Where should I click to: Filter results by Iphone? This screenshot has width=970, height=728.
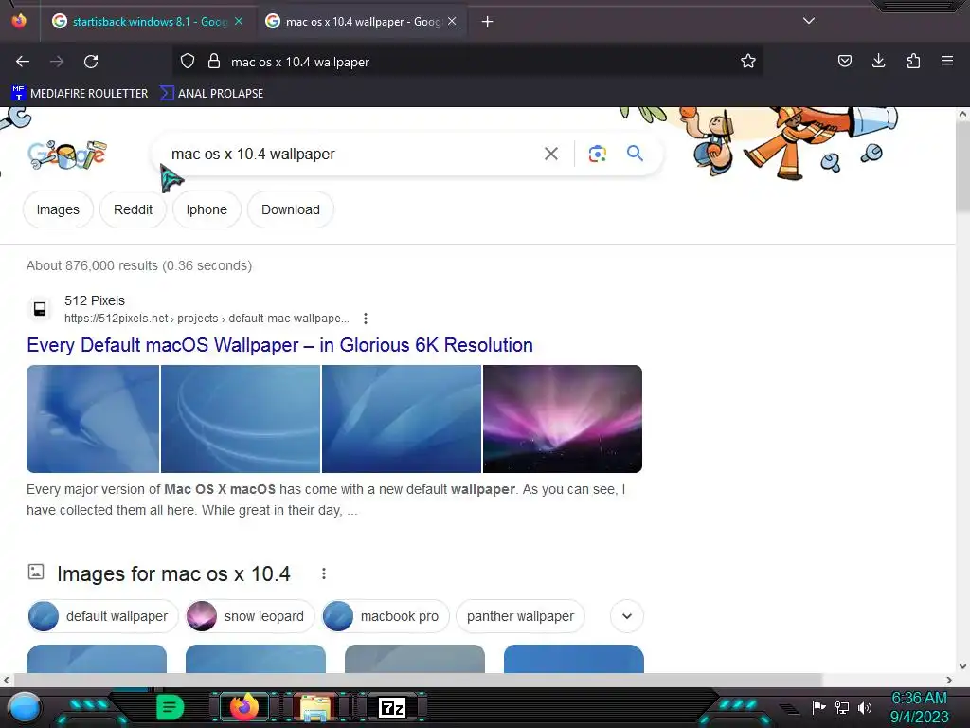[207, 209]
